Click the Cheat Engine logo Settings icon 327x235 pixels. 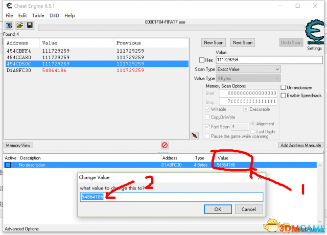click(x=315, y=32)
